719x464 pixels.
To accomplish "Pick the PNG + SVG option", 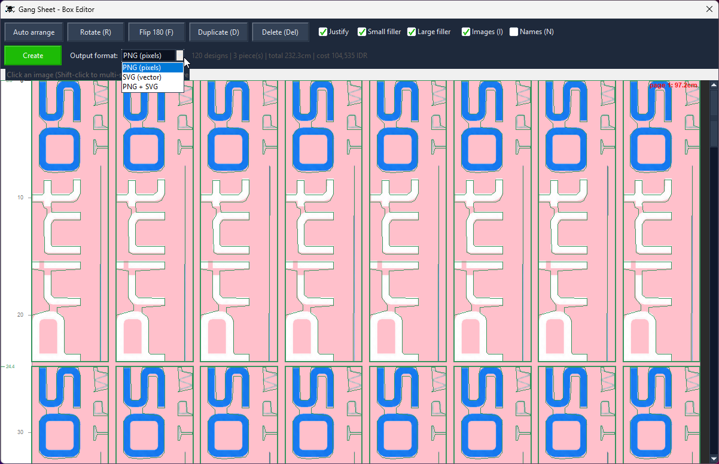I will pyautogui.click(x=153, y=87).
